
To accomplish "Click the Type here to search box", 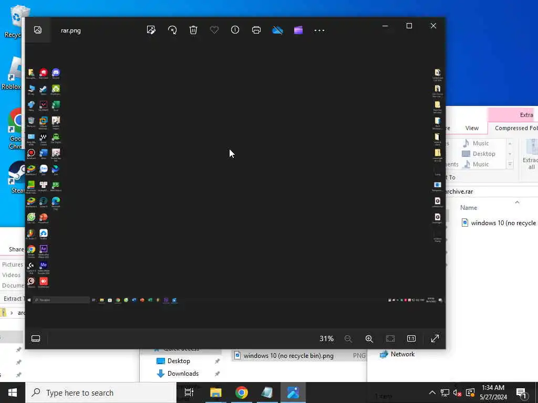I will pos(101,393).
